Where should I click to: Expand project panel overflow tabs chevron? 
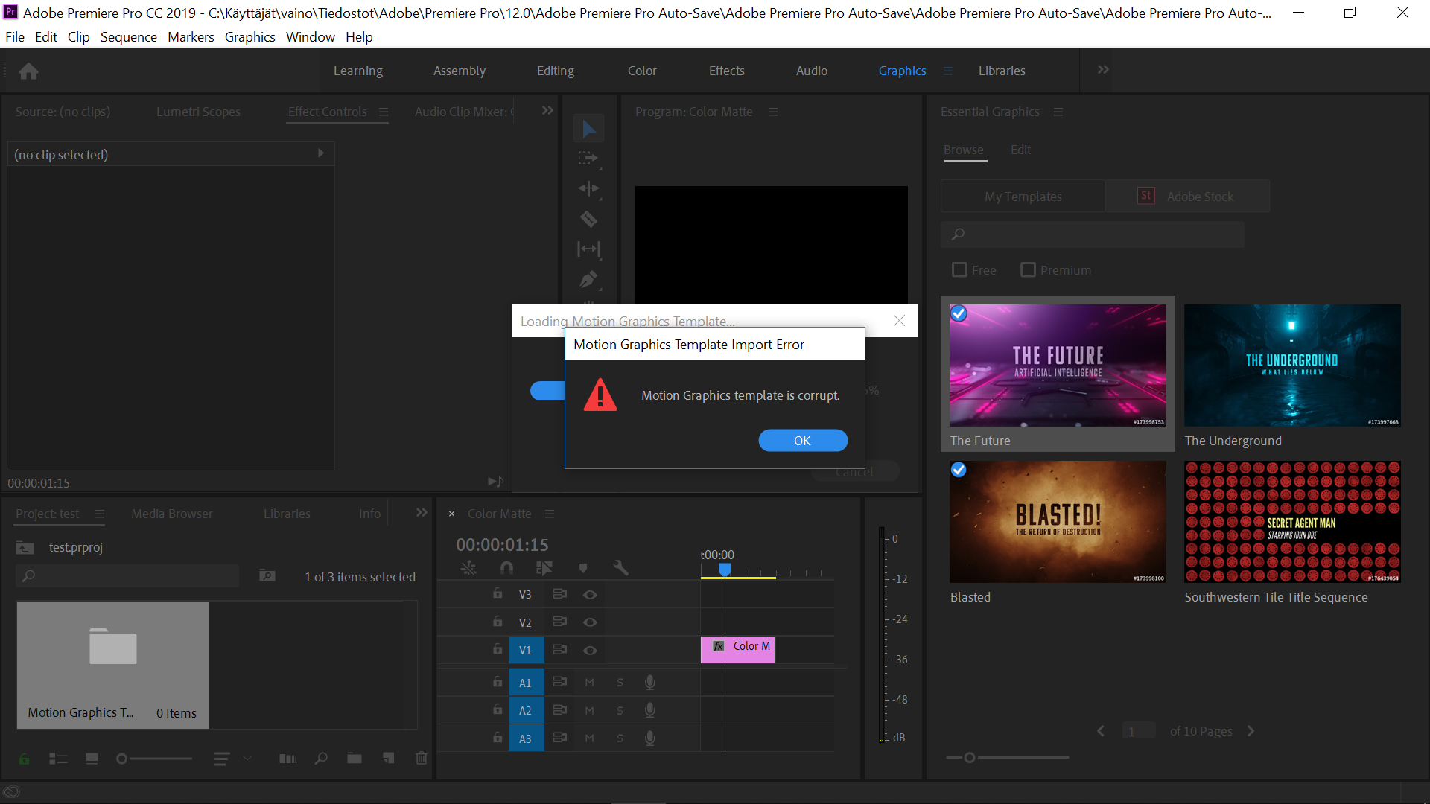point(422,512)
